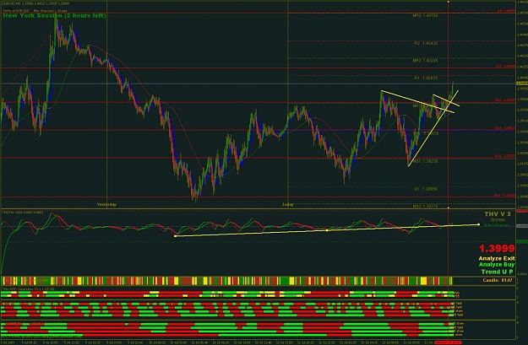Select the 50.0 Fibonacci level label
Screen dimensions: 528x345
click(x=504, y=128)
